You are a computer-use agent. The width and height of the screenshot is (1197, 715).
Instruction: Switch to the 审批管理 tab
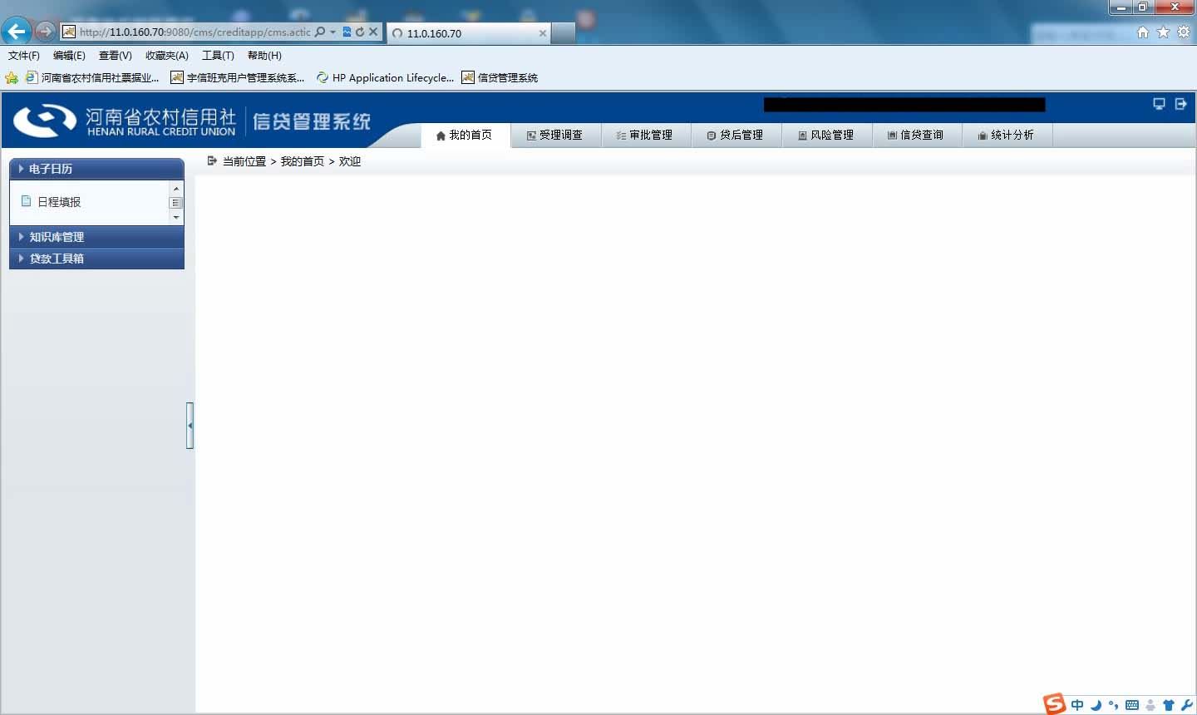click(646, 135)
